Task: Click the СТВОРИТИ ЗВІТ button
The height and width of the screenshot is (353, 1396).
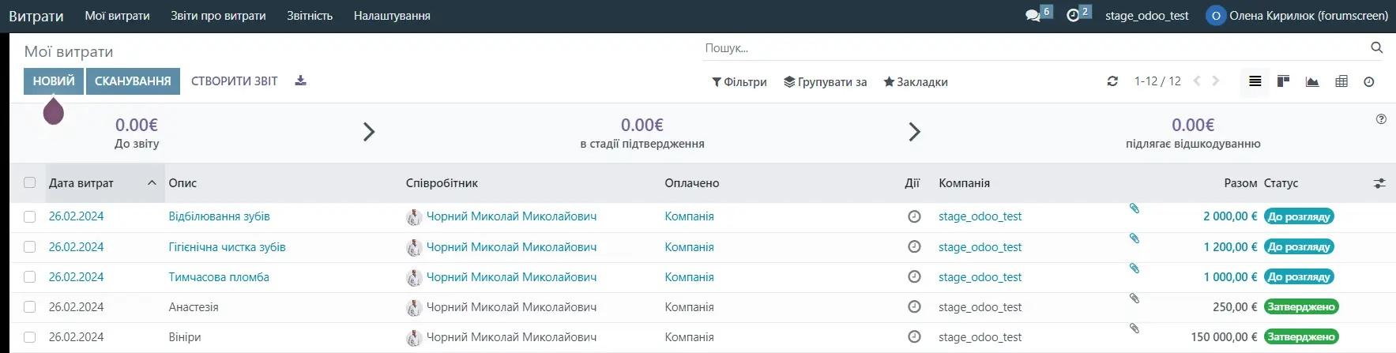Action: point(235,81)
